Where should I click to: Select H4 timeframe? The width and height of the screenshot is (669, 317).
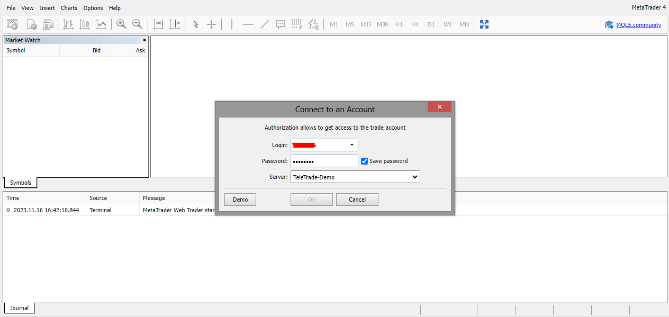pyautogui.click(x=415, y=24)
